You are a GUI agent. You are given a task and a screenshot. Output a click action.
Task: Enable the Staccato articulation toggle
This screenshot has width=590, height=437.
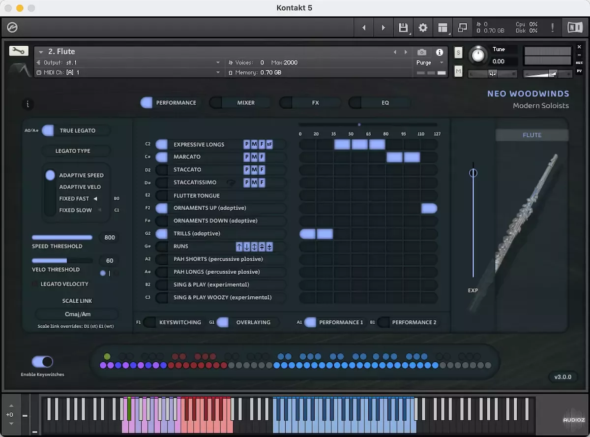pos(162,170)
